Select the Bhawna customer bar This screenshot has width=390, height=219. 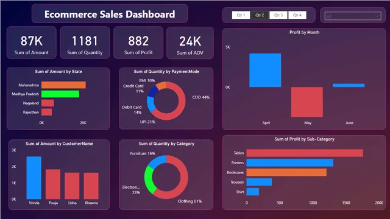[x=91, y=186]
